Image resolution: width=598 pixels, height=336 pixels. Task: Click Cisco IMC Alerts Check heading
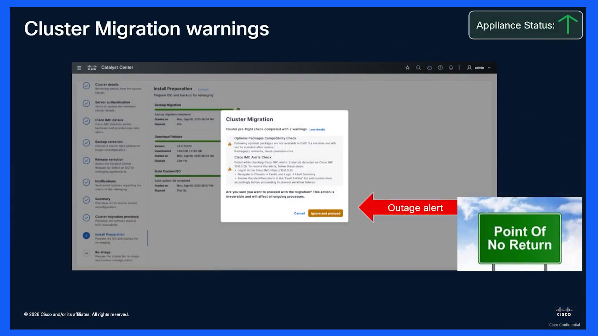pos(253,157)
